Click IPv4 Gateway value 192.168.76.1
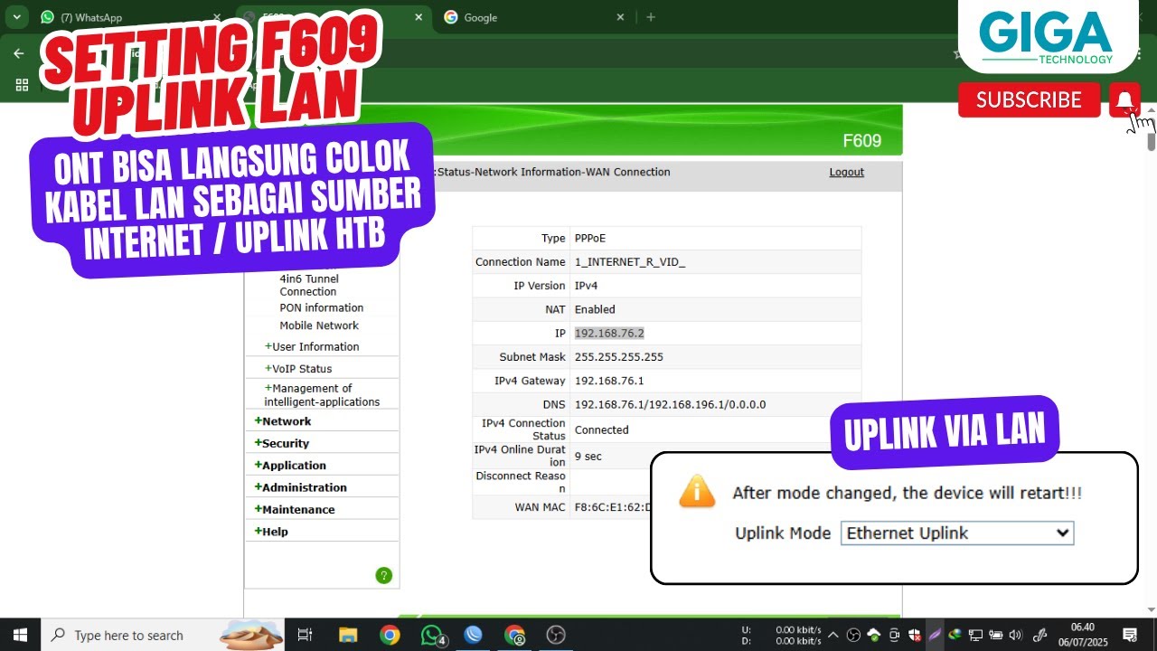 coord(609,381)
